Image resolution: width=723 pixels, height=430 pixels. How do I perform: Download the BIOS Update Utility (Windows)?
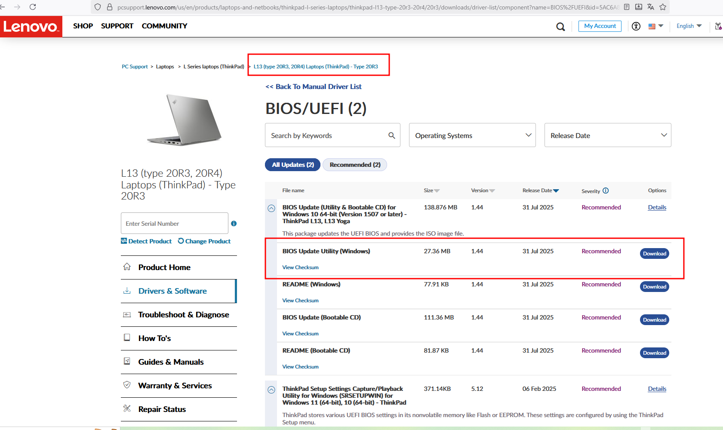click(x=654, y=254)
